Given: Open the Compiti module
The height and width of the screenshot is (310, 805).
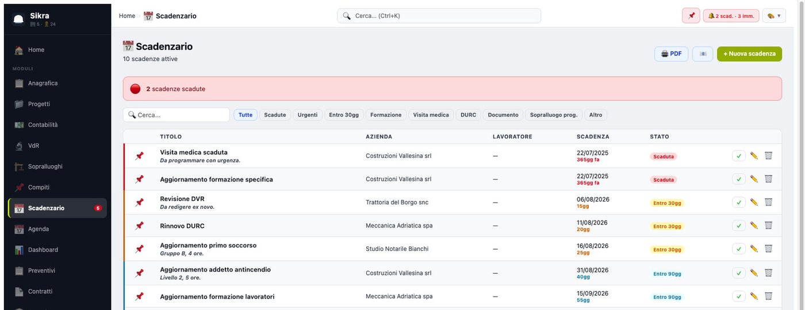Looking at the screenshot, I should 57,187.
